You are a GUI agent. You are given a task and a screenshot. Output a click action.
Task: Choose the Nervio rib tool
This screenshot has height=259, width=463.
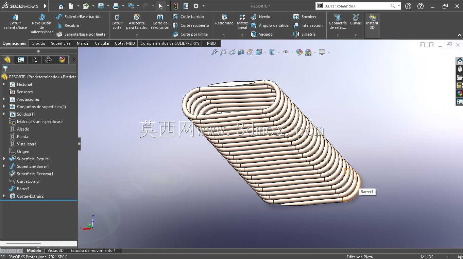click(x=260, y=17)
